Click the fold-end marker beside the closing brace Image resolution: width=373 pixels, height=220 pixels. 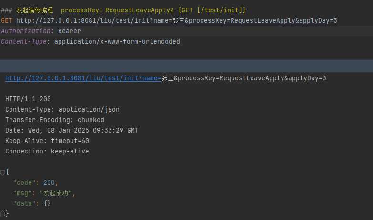click(2, 214)
